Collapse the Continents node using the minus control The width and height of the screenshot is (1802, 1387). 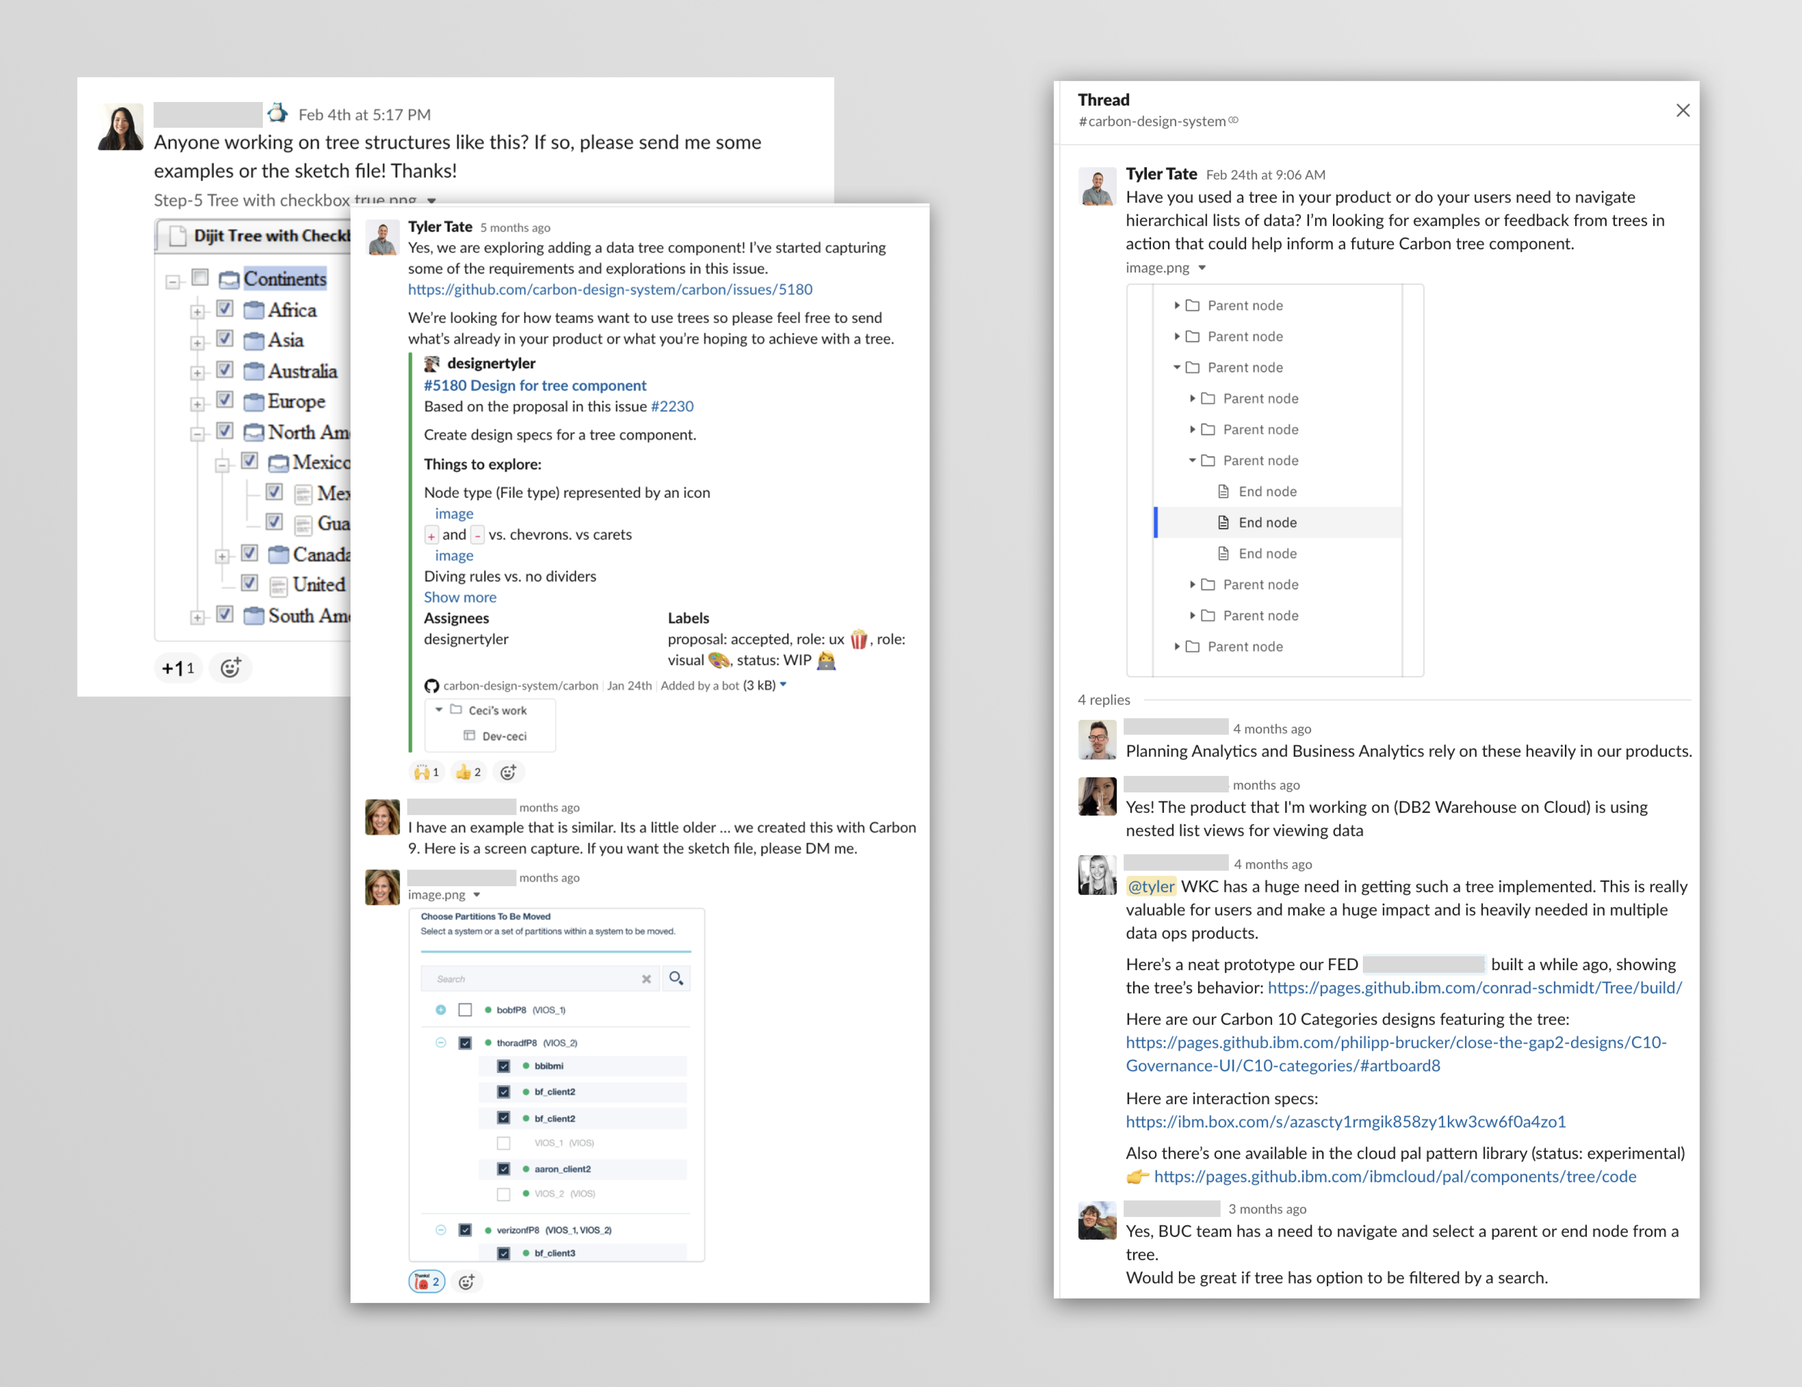[173, 280]
